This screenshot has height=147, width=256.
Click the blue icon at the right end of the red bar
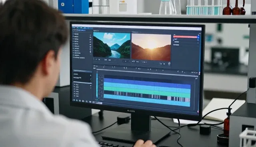pos(198,37)
